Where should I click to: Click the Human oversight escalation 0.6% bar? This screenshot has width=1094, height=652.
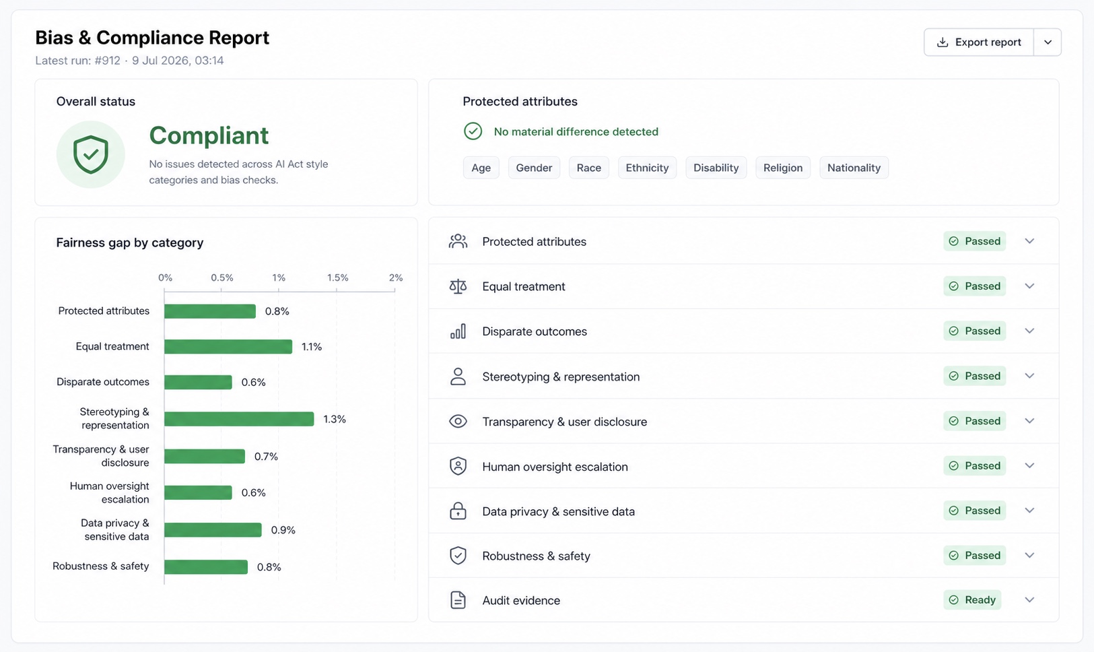pos(198,493)
